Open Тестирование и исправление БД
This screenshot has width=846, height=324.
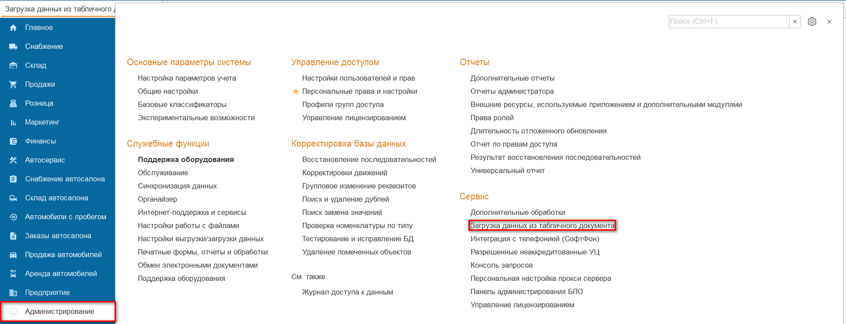358,239
